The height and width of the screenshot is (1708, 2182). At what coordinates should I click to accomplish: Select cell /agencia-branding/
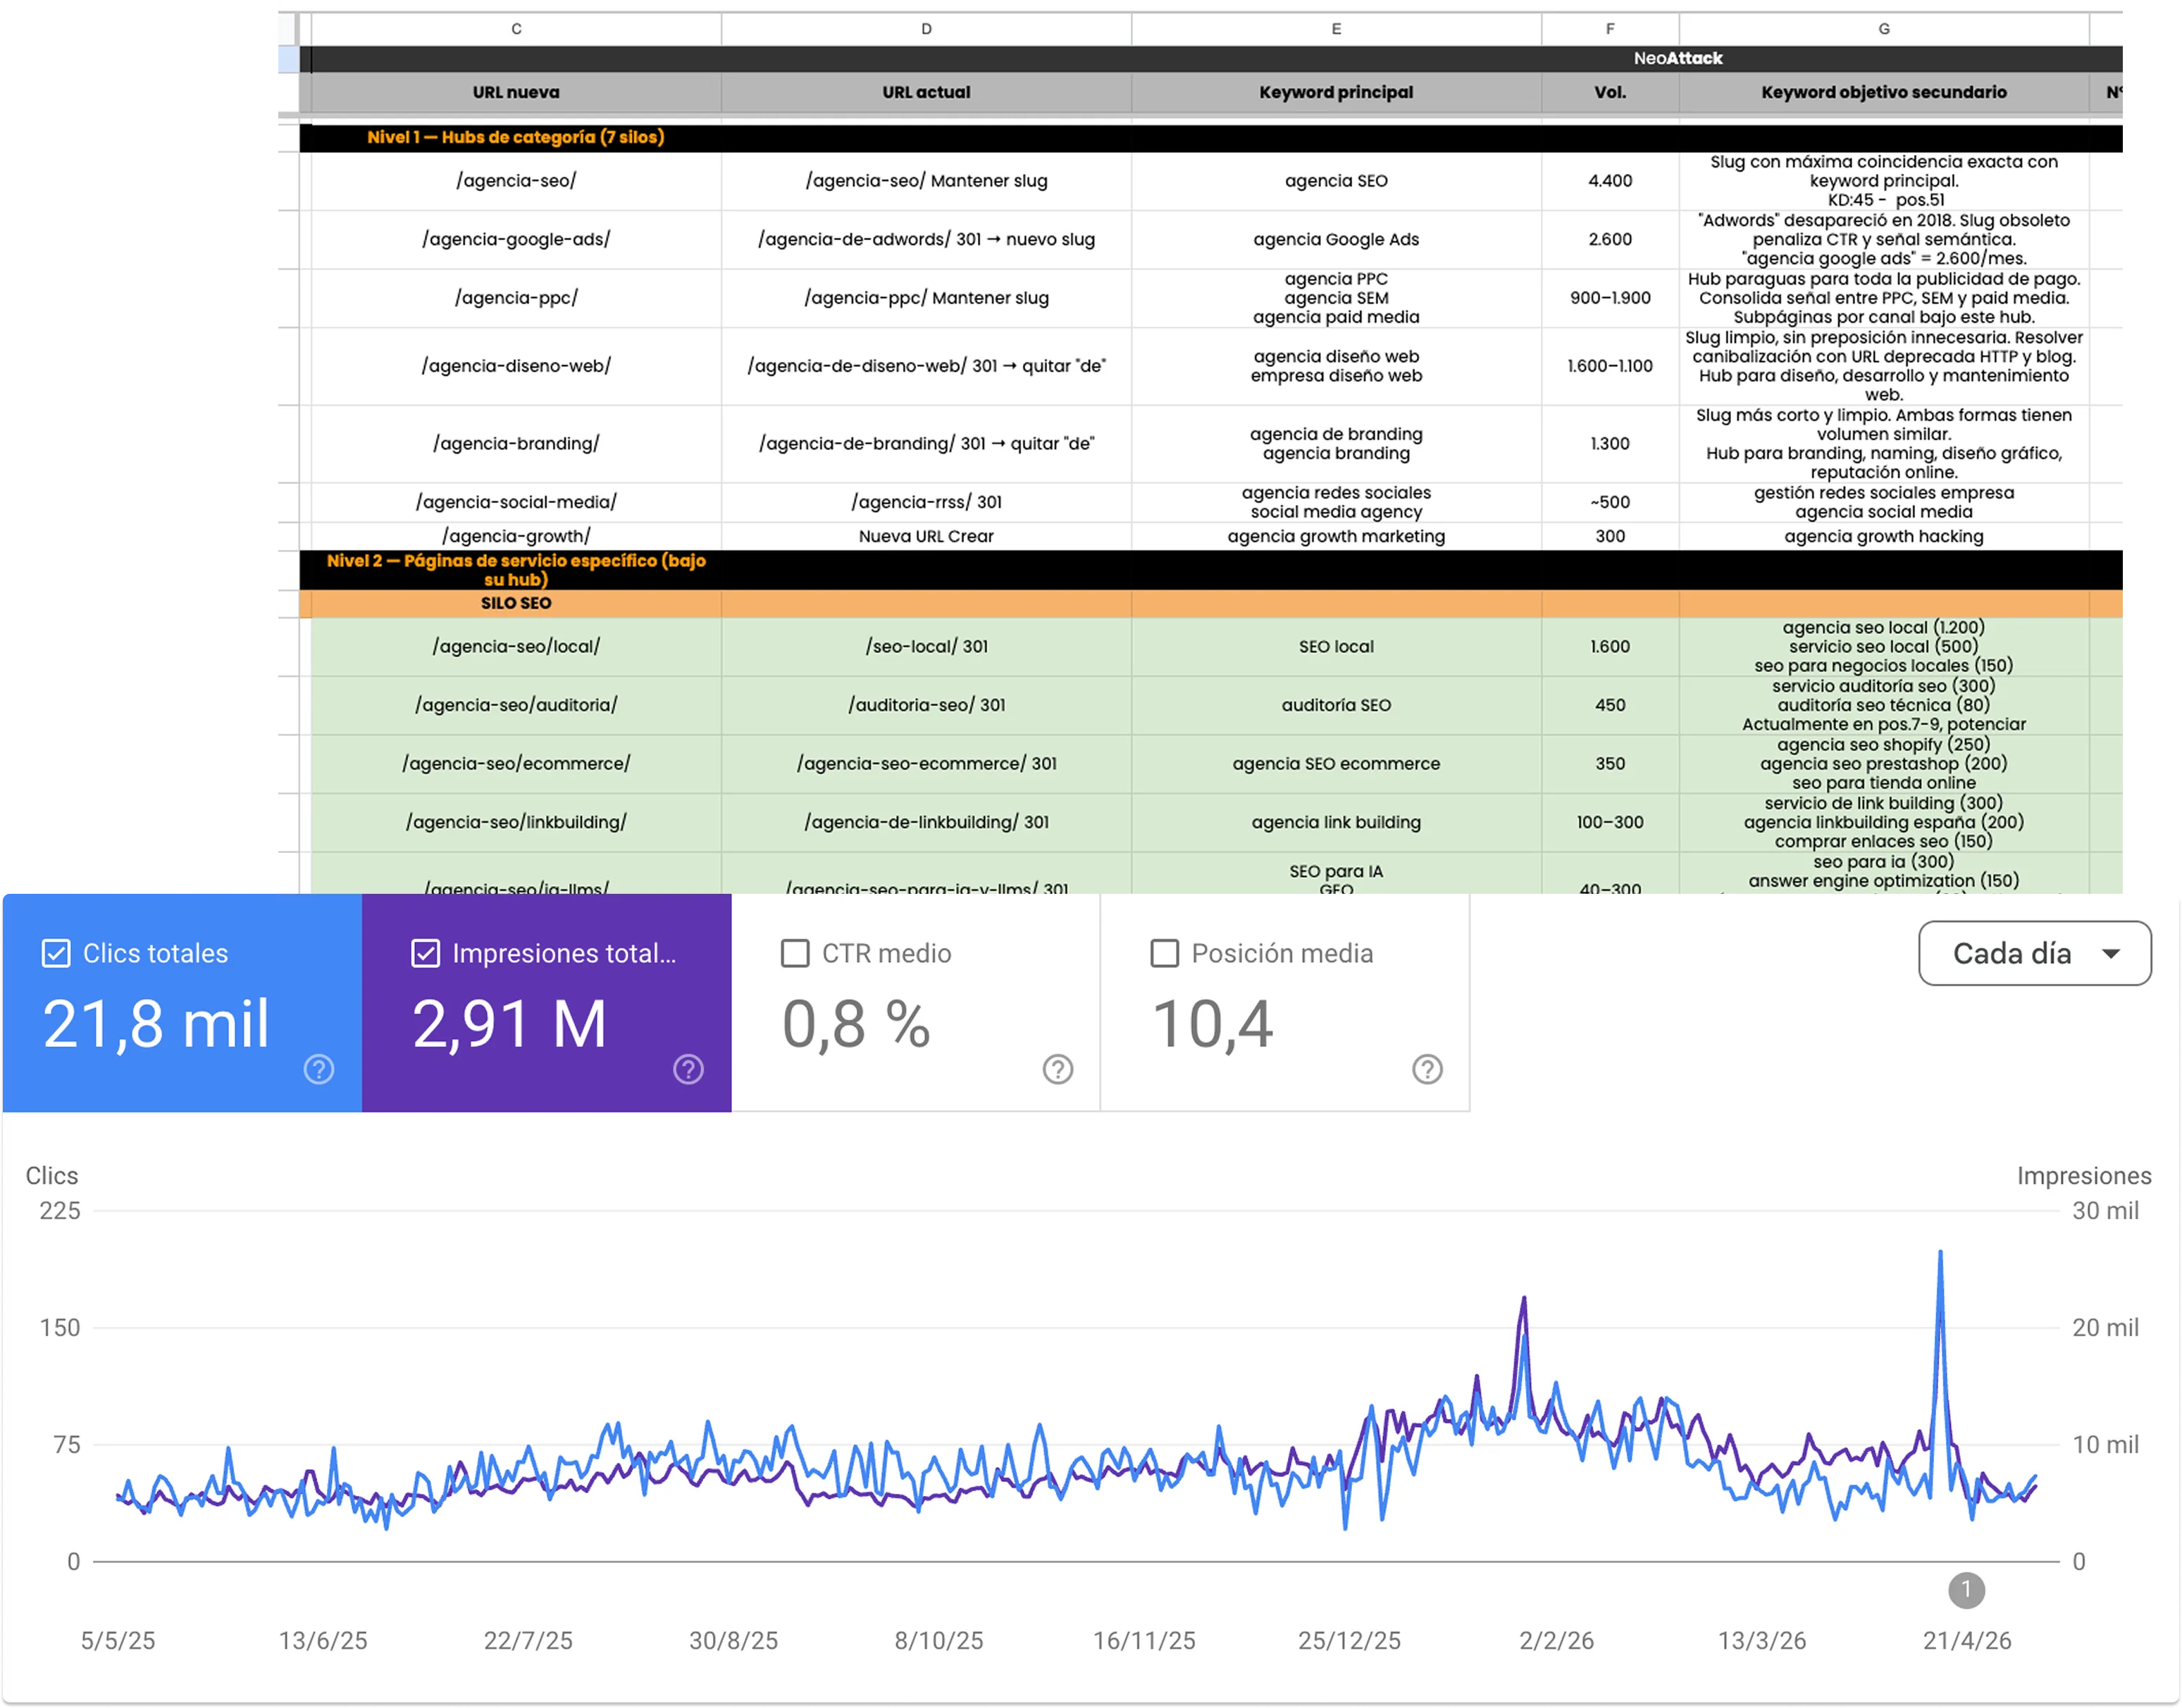[516, 443]
